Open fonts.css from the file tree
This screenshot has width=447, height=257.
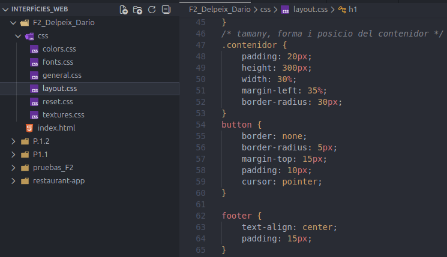(x=58, y=62)
